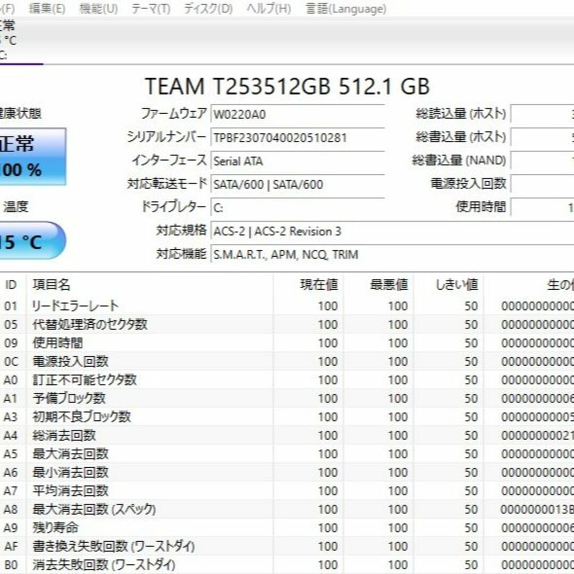Screen dimensions: 574x574
Task: Click the インターフェース label
Action: click(x=169, y=161)
